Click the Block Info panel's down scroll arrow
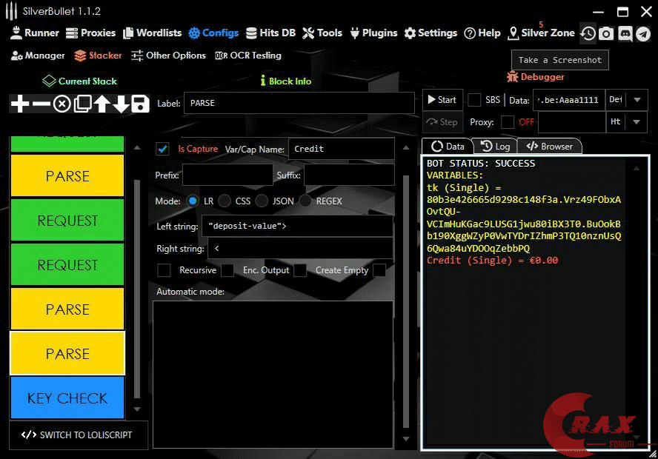658x459 pixels. click(x=406, y=439)
